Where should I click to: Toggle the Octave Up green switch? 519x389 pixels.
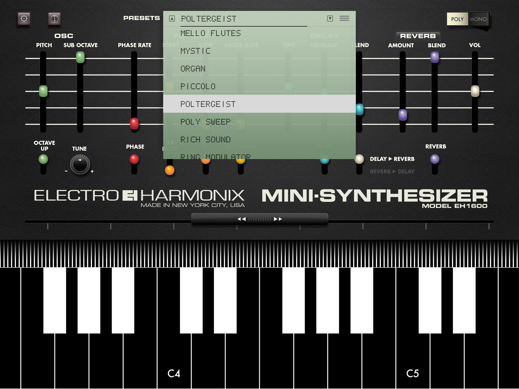43,160
